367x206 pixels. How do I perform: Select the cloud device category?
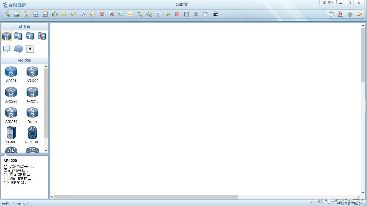[18, 49]
